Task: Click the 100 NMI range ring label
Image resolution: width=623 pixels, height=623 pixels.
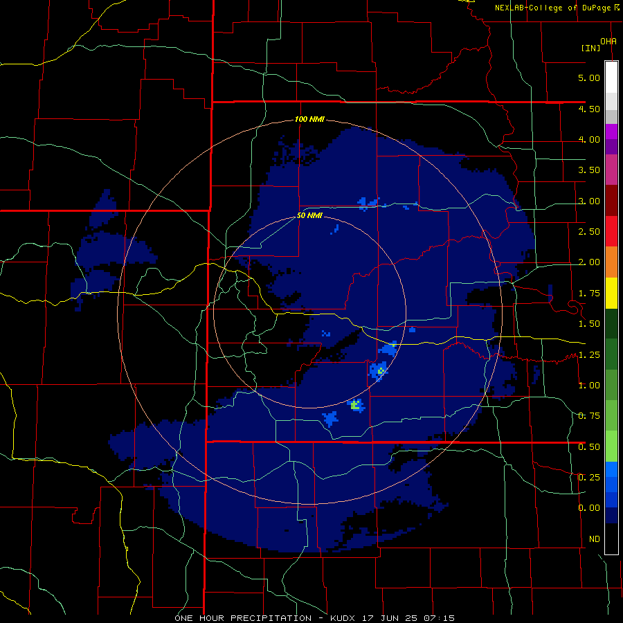Action: tap(309, 119)
